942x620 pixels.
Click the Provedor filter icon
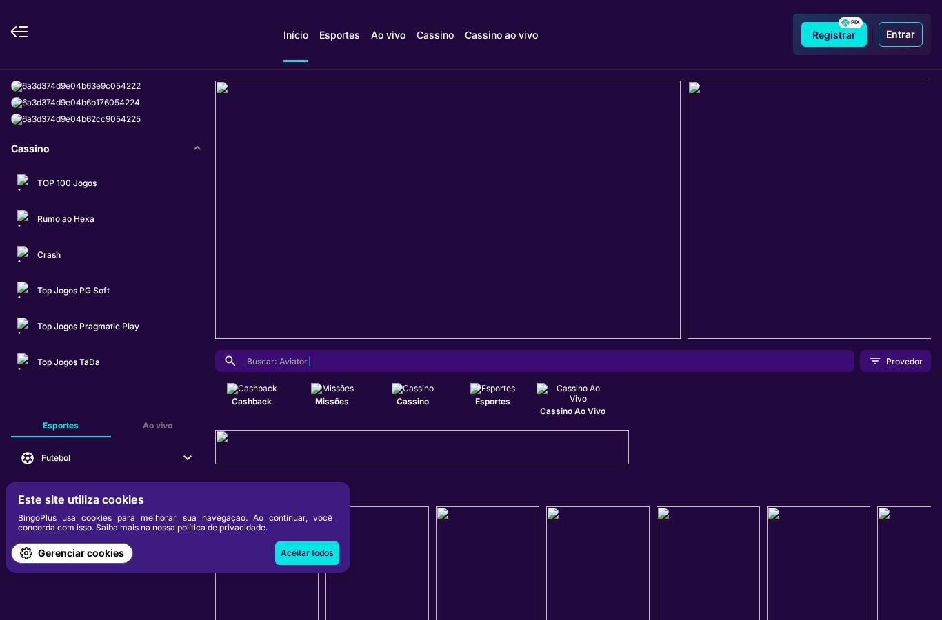(875, 361)
